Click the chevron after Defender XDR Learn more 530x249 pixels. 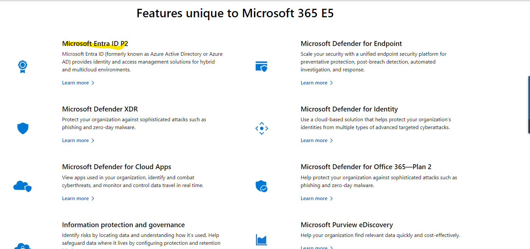[93, 140]
